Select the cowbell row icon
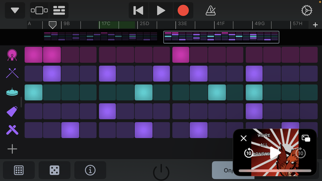The width and height of the screenshot is (322, 181). 12,111
